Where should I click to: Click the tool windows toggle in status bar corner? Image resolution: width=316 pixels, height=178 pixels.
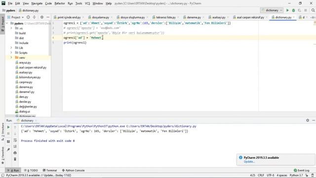tap(3, 176)
